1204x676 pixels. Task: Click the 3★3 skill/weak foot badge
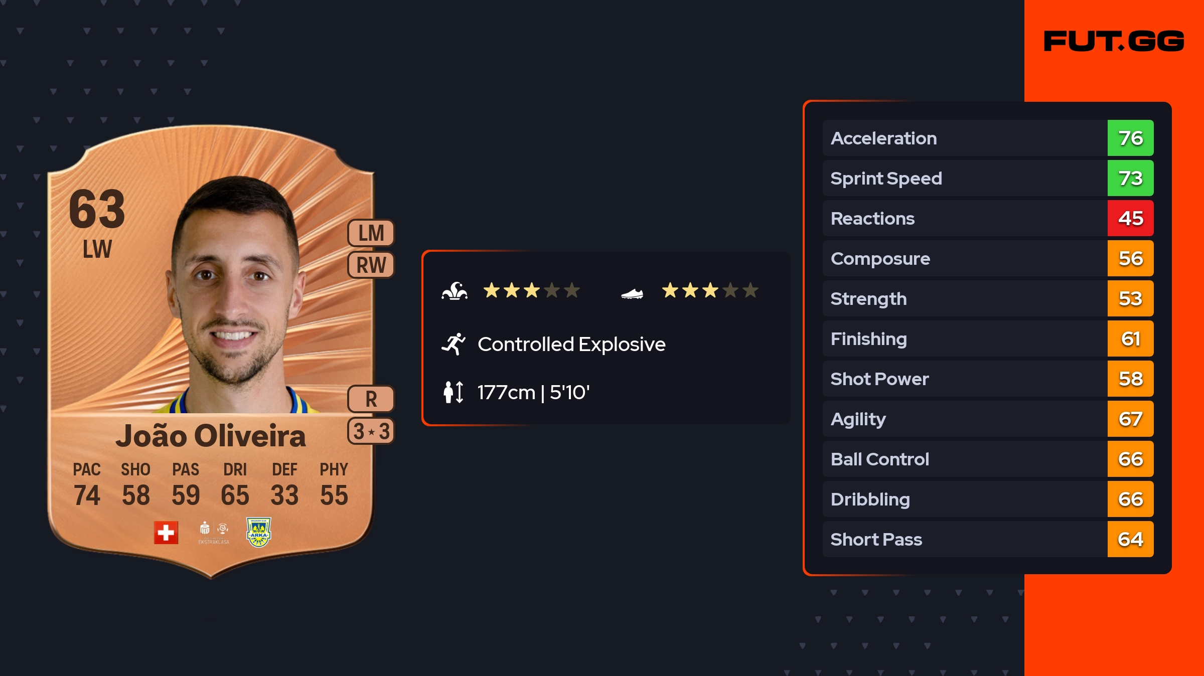coord(371,431)
